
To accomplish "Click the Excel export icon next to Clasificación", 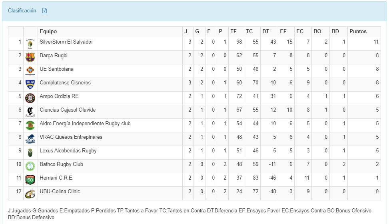I will (45, 11).
